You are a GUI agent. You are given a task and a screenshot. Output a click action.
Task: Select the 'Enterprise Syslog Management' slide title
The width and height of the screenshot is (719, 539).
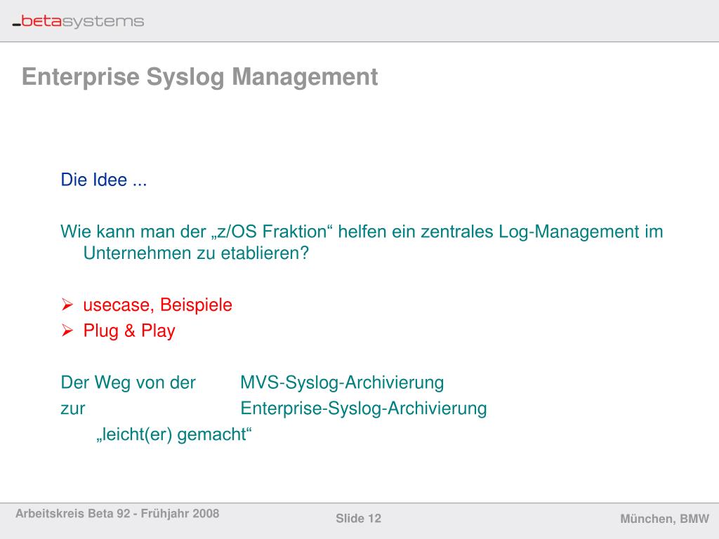click(x=200, y=76)
